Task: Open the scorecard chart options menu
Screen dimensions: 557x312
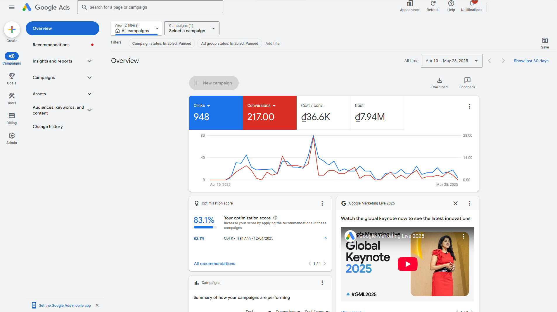Action: [x=469, y=106]
